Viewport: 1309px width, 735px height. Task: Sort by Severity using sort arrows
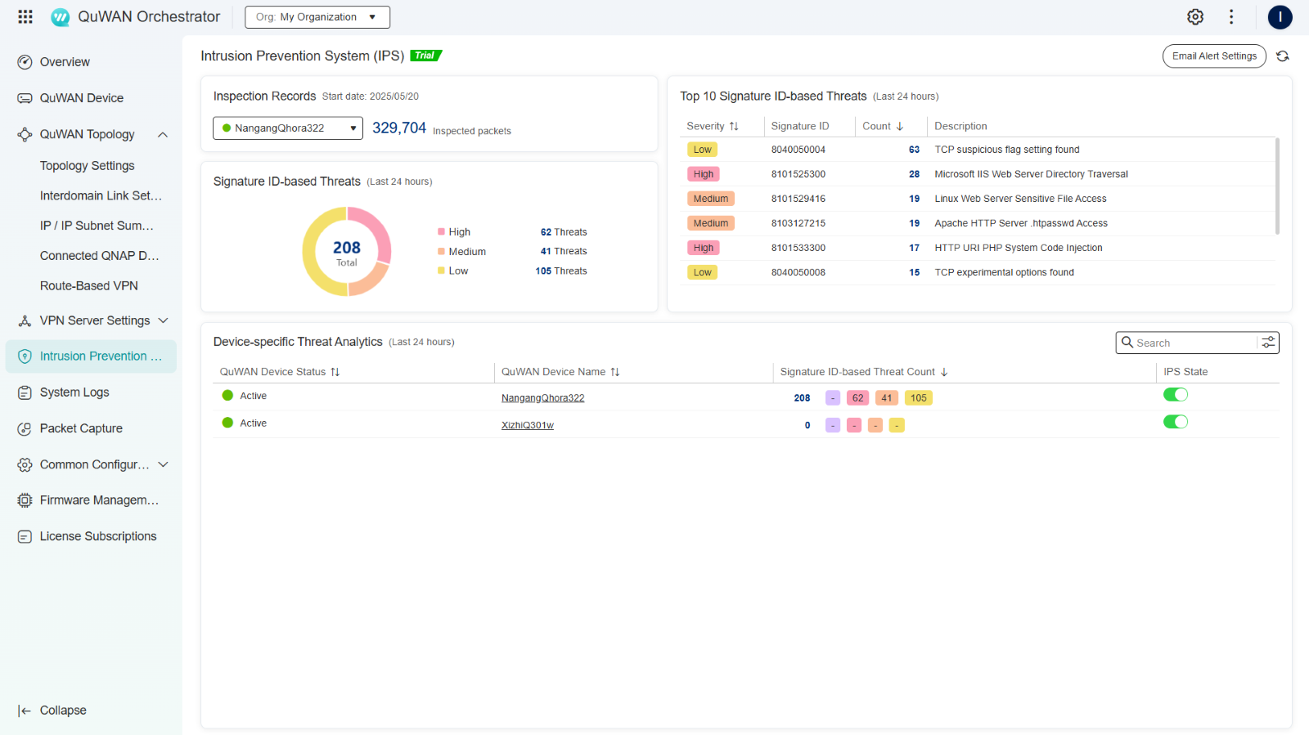pos(734,126)
